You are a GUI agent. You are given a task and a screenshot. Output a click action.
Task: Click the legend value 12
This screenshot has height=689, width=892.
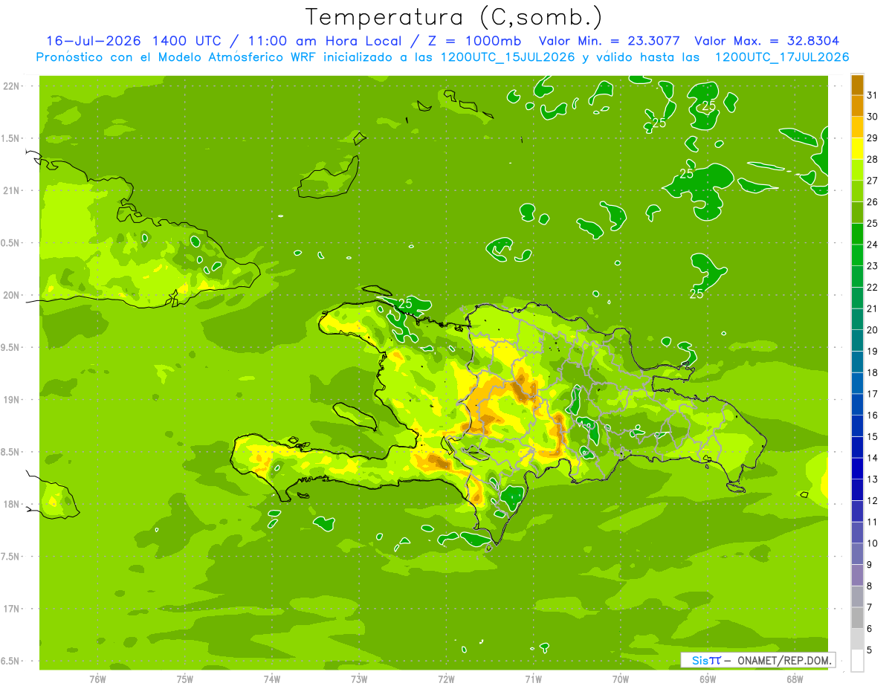pyautogui.click(x=873, y=500)
